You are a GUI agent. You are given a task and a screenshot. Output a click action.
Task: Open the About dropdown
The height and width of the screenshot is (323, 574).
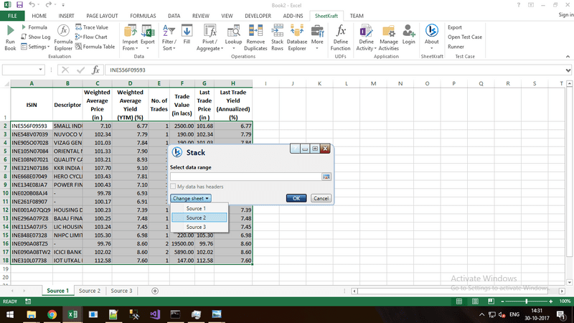432,38
